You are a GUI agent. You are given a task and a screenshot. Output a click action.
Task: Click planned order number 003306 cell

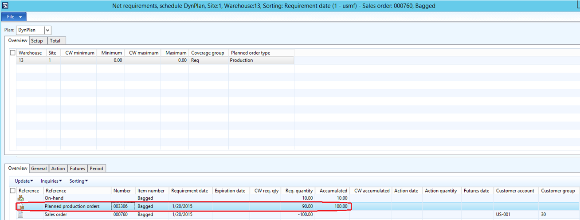(x=122, y=206)
